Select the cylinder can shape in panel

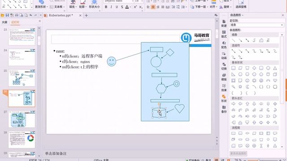tap(268, 74)
